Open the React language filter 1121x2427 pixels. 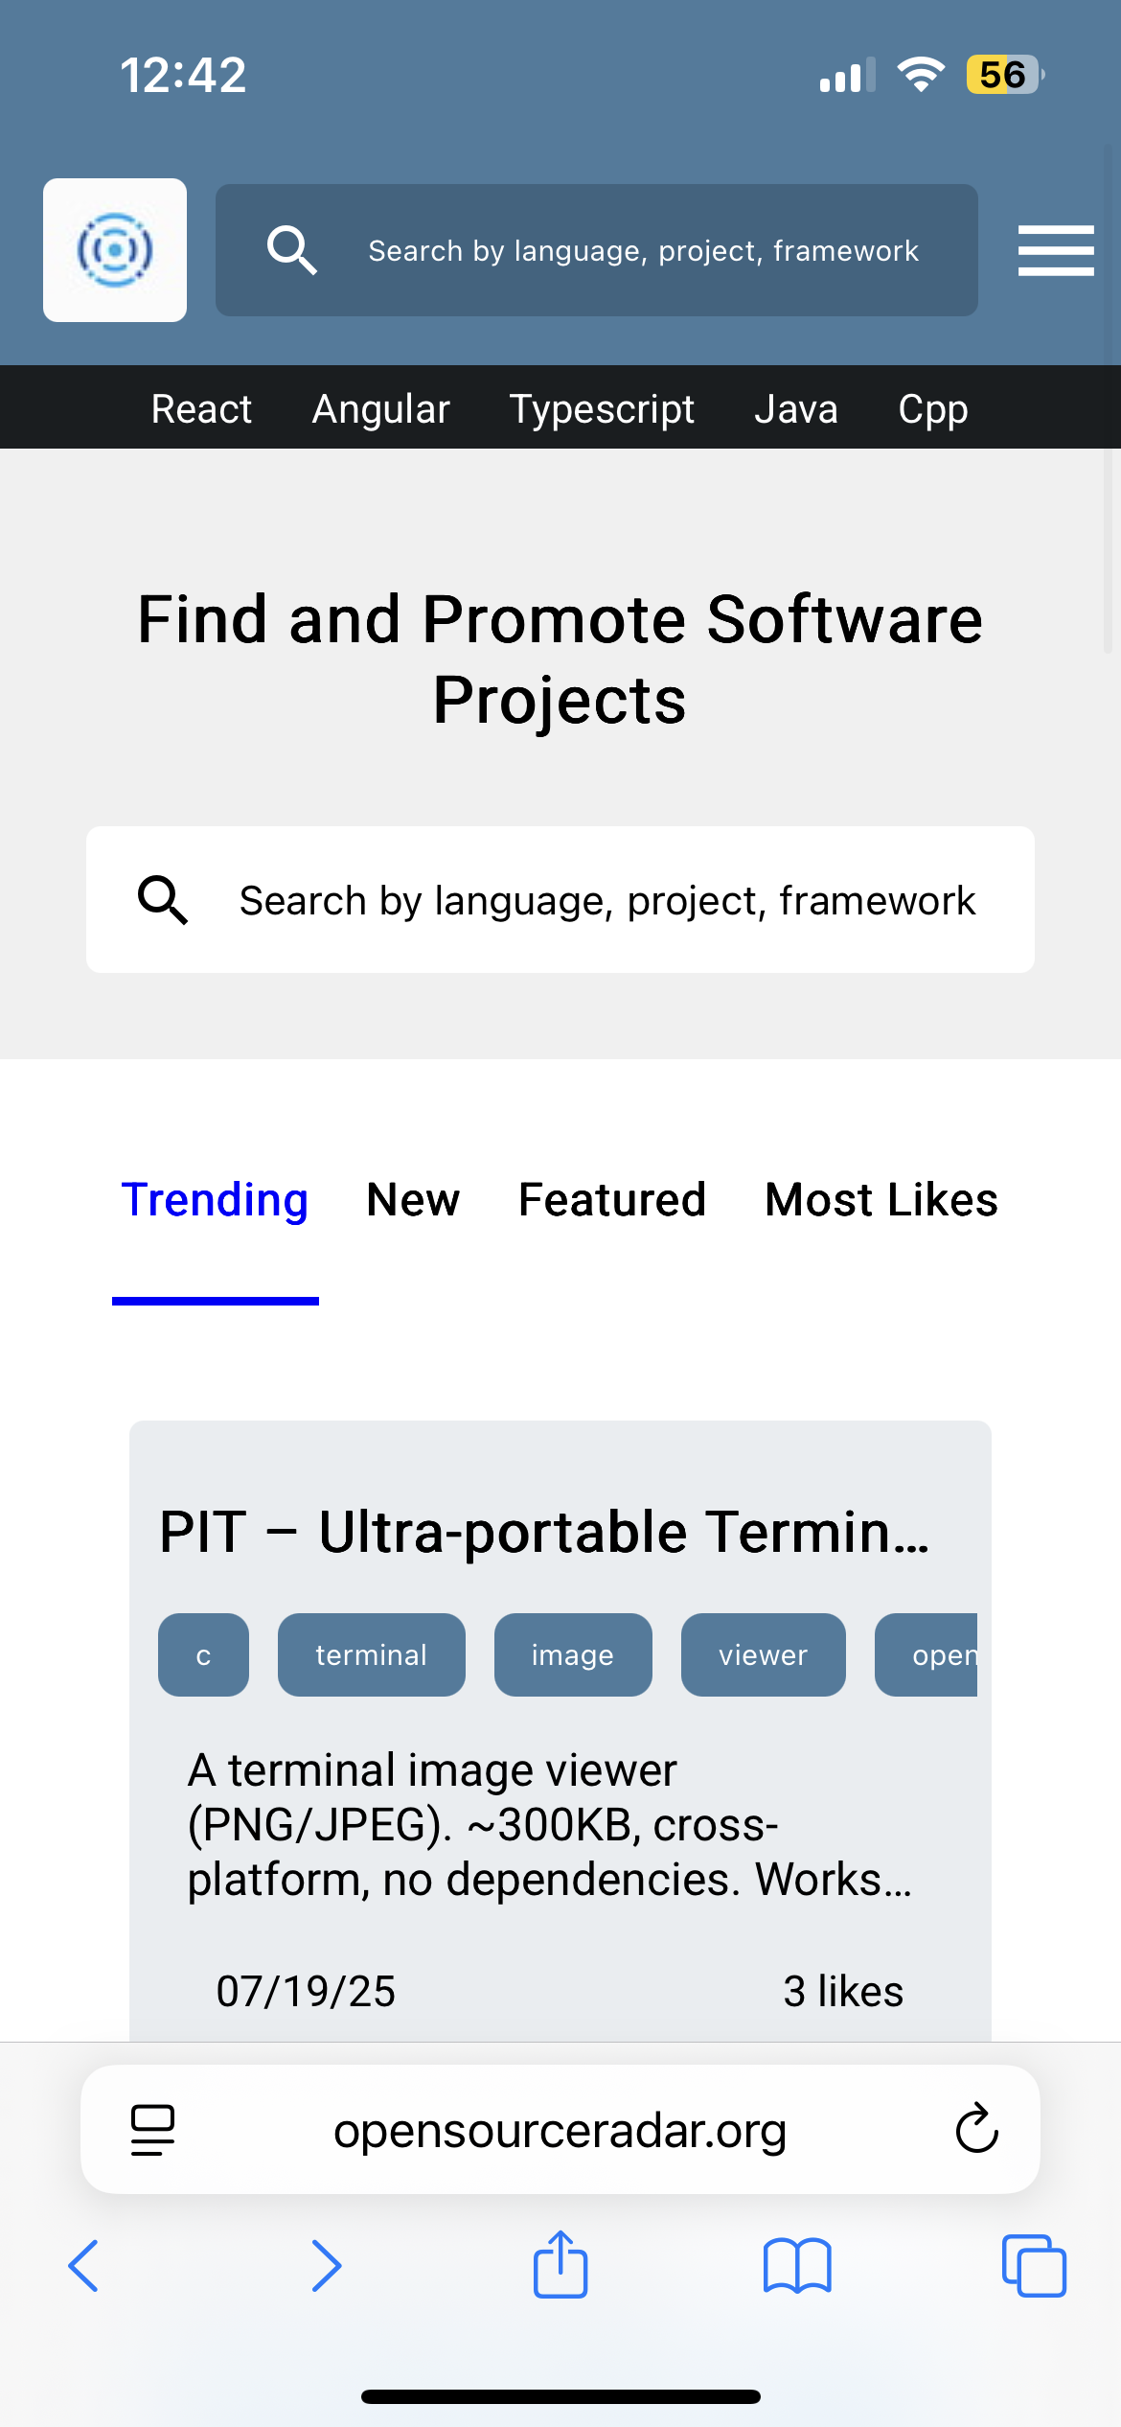200,407
